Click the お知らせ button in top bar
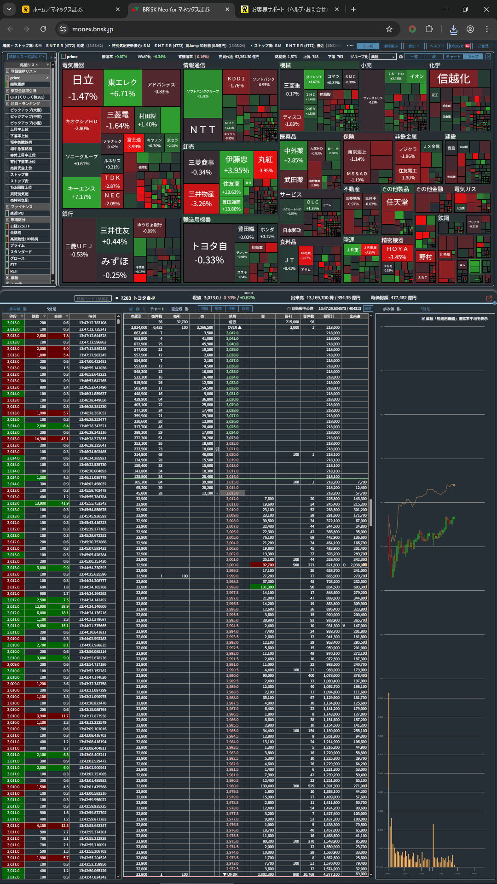Image resolution: width=497 pixels, height=884 pixels. 459,46
